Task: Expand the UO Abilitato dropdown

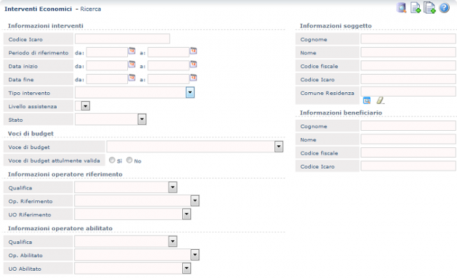Action: (186, 268)
